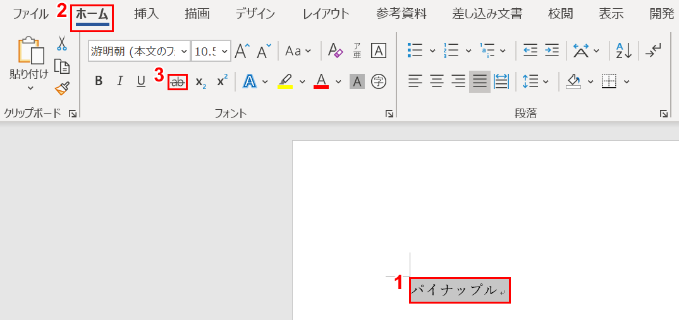Click the Format Painter brush icon
This screenshot has width=679, height=320.
click(62, 88)
